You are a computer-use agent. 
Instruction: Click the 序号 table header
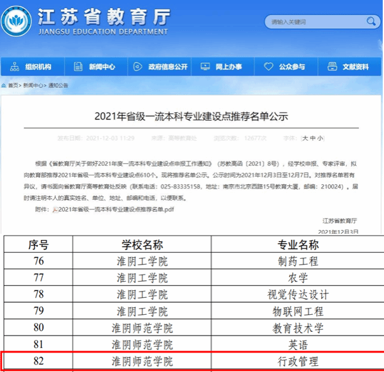[x=38, y=244]
